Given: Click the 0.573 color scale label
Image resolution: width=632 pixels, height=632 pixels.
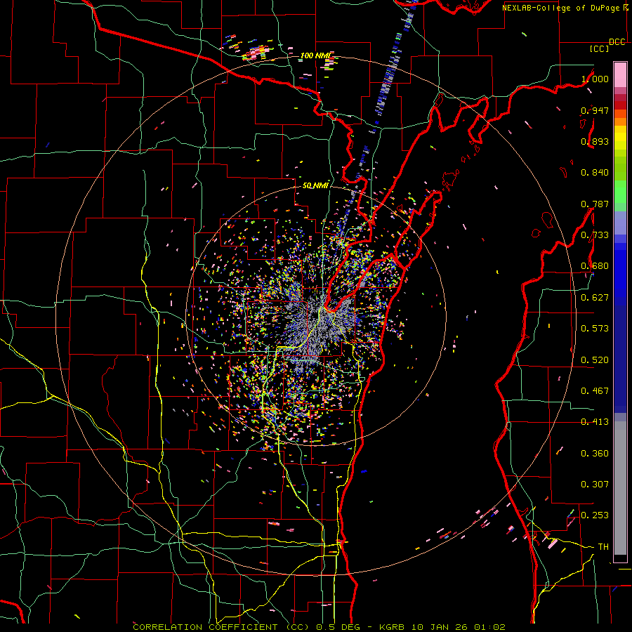Looking at the screenshot, I should click(x=595, y=328).
